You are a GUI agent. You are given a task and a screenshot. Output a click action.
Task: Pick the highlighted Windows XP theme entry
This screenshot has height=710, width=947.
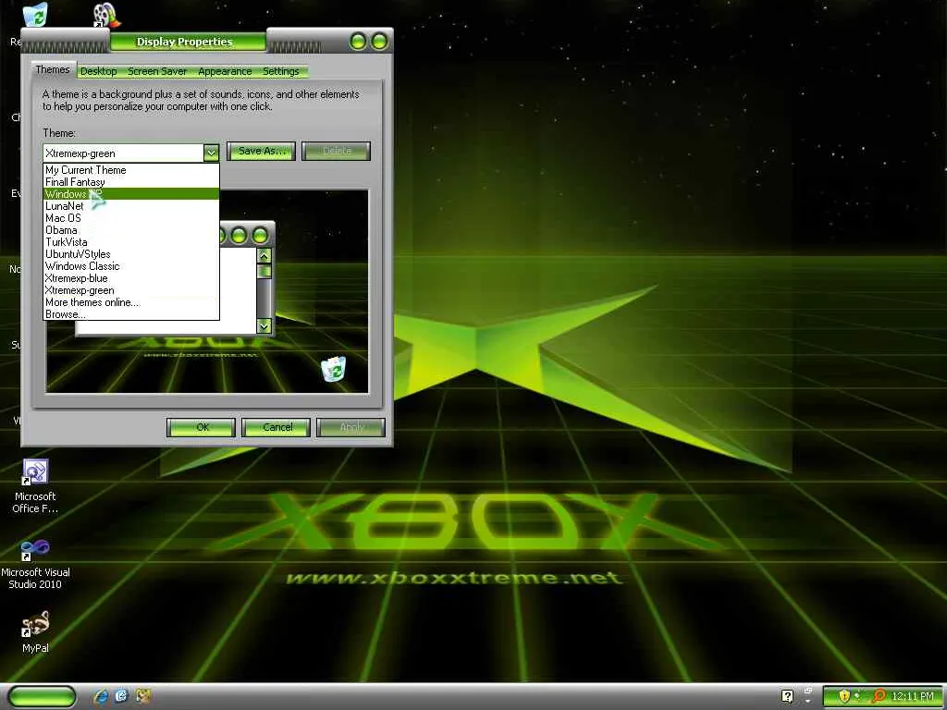click(x=131, y=194)
